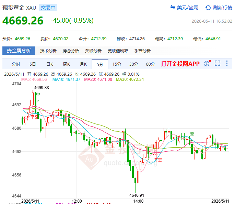Select the 关联分析 tab
Viewport: 235px width, 204px height.
(x=93, y=51)
